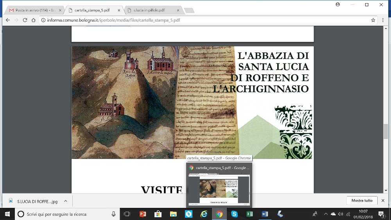The width and height of the screenshot is (391, 220).
Task: Close the s.lucia in pillole.pdf tab
Action: [178, 10]
